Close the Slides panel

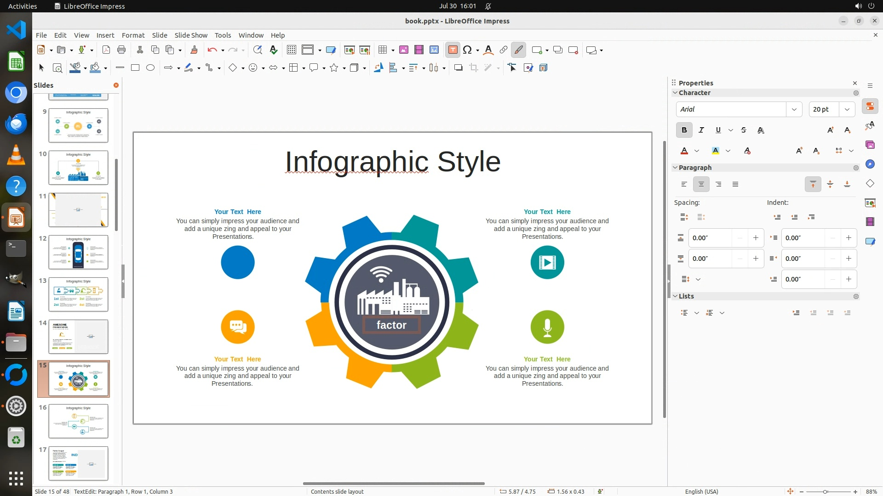click(116, 85)
